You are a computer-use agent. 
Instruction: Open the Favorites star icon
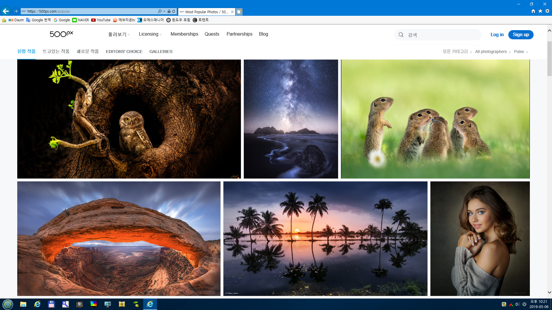[540, 11]
